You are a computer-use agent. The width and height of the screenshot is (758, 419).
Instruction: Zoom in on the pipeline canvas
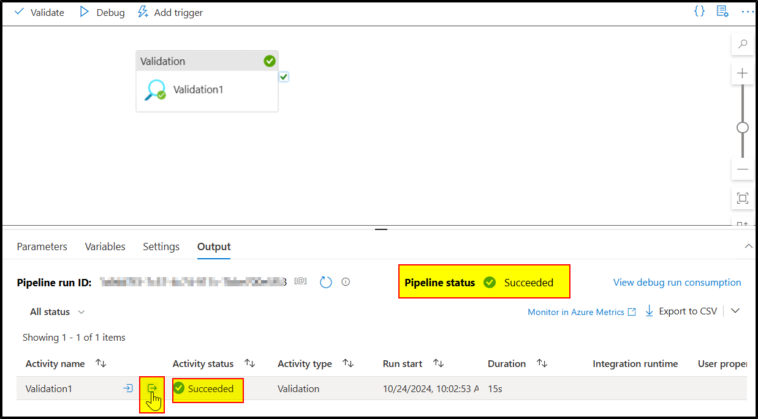742,73
